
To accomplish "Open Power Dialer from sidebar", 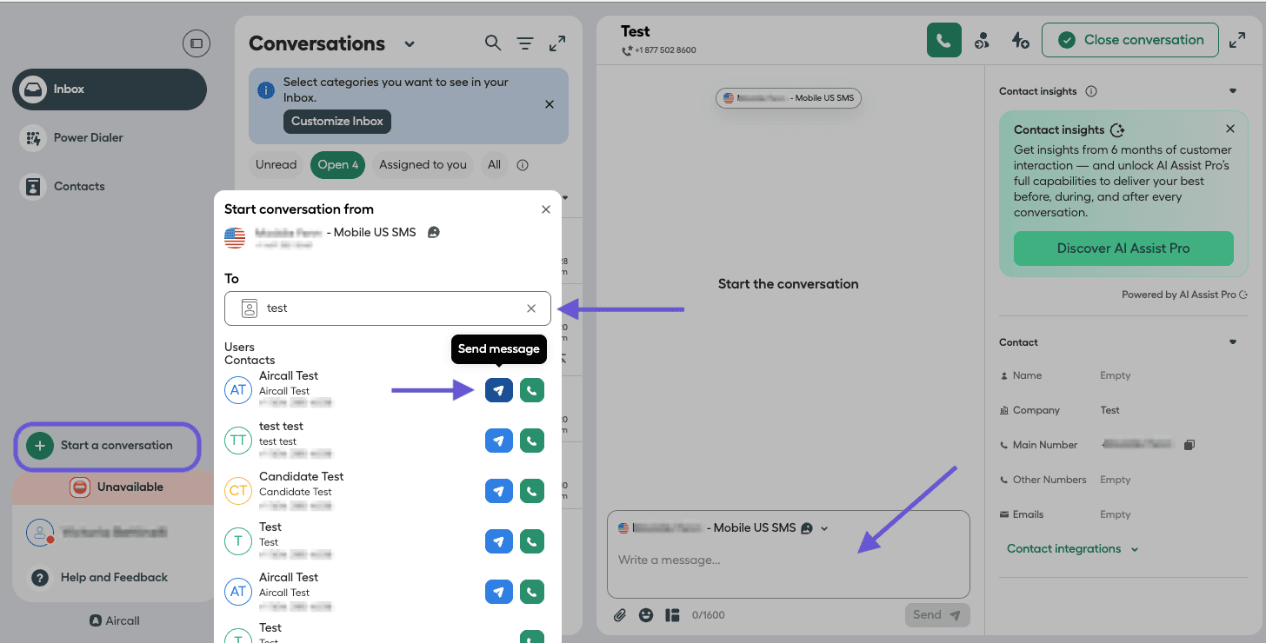I will [88, 137].
